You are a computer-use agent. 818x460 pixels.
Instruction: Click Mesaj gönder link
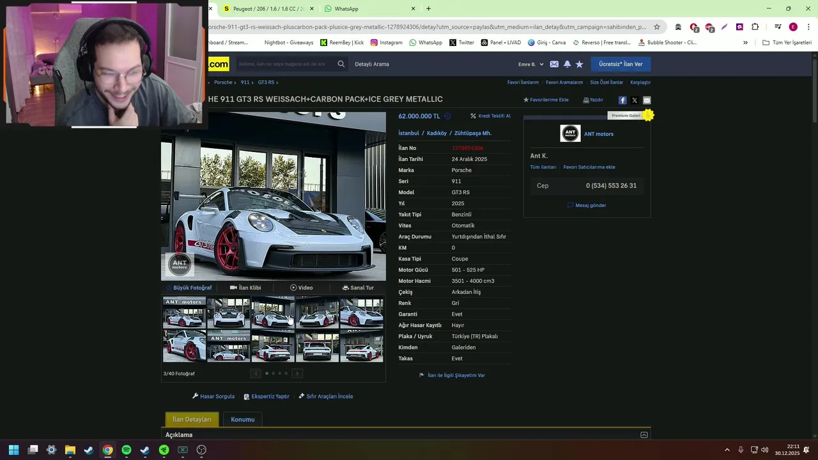[587, 206]
